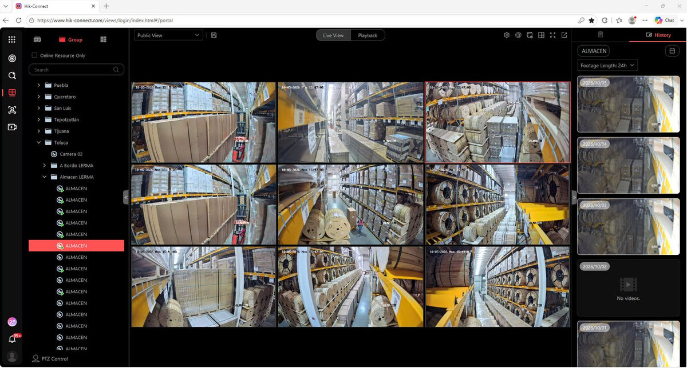This screenshot has width=687, height=368.
Task: Open the Public View dropdown
Action: pos(168,35)
